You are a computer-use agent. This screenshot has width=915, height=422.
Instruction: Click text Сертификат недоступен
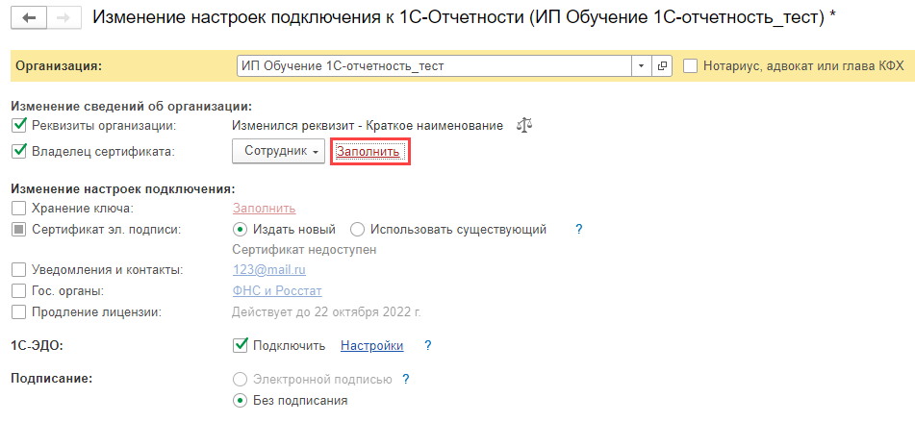(x=304, y=250)
